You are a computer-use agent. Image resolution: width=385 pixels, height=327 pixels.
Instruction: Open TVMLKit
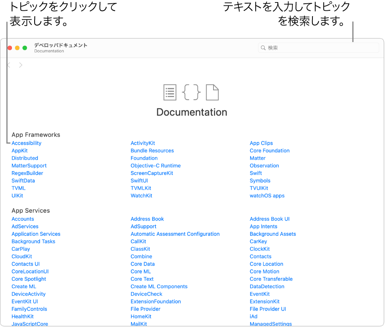pos(141,188)
